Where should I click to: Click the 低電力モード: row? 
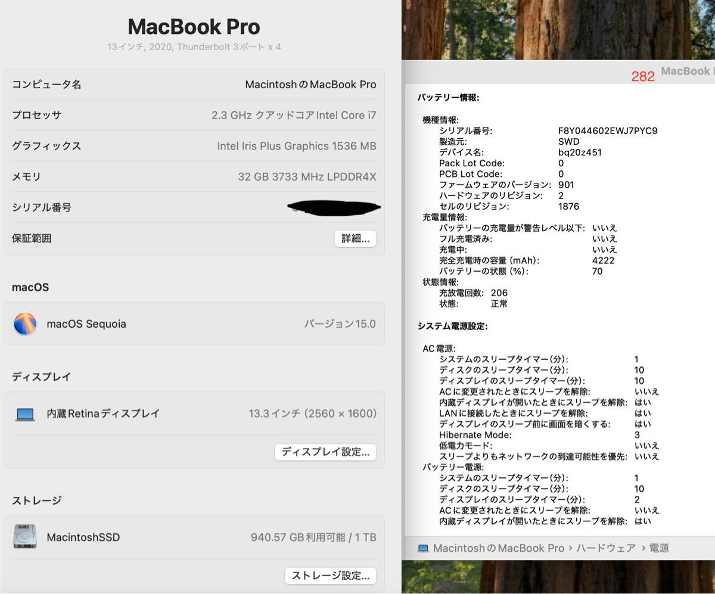(549, 446)
